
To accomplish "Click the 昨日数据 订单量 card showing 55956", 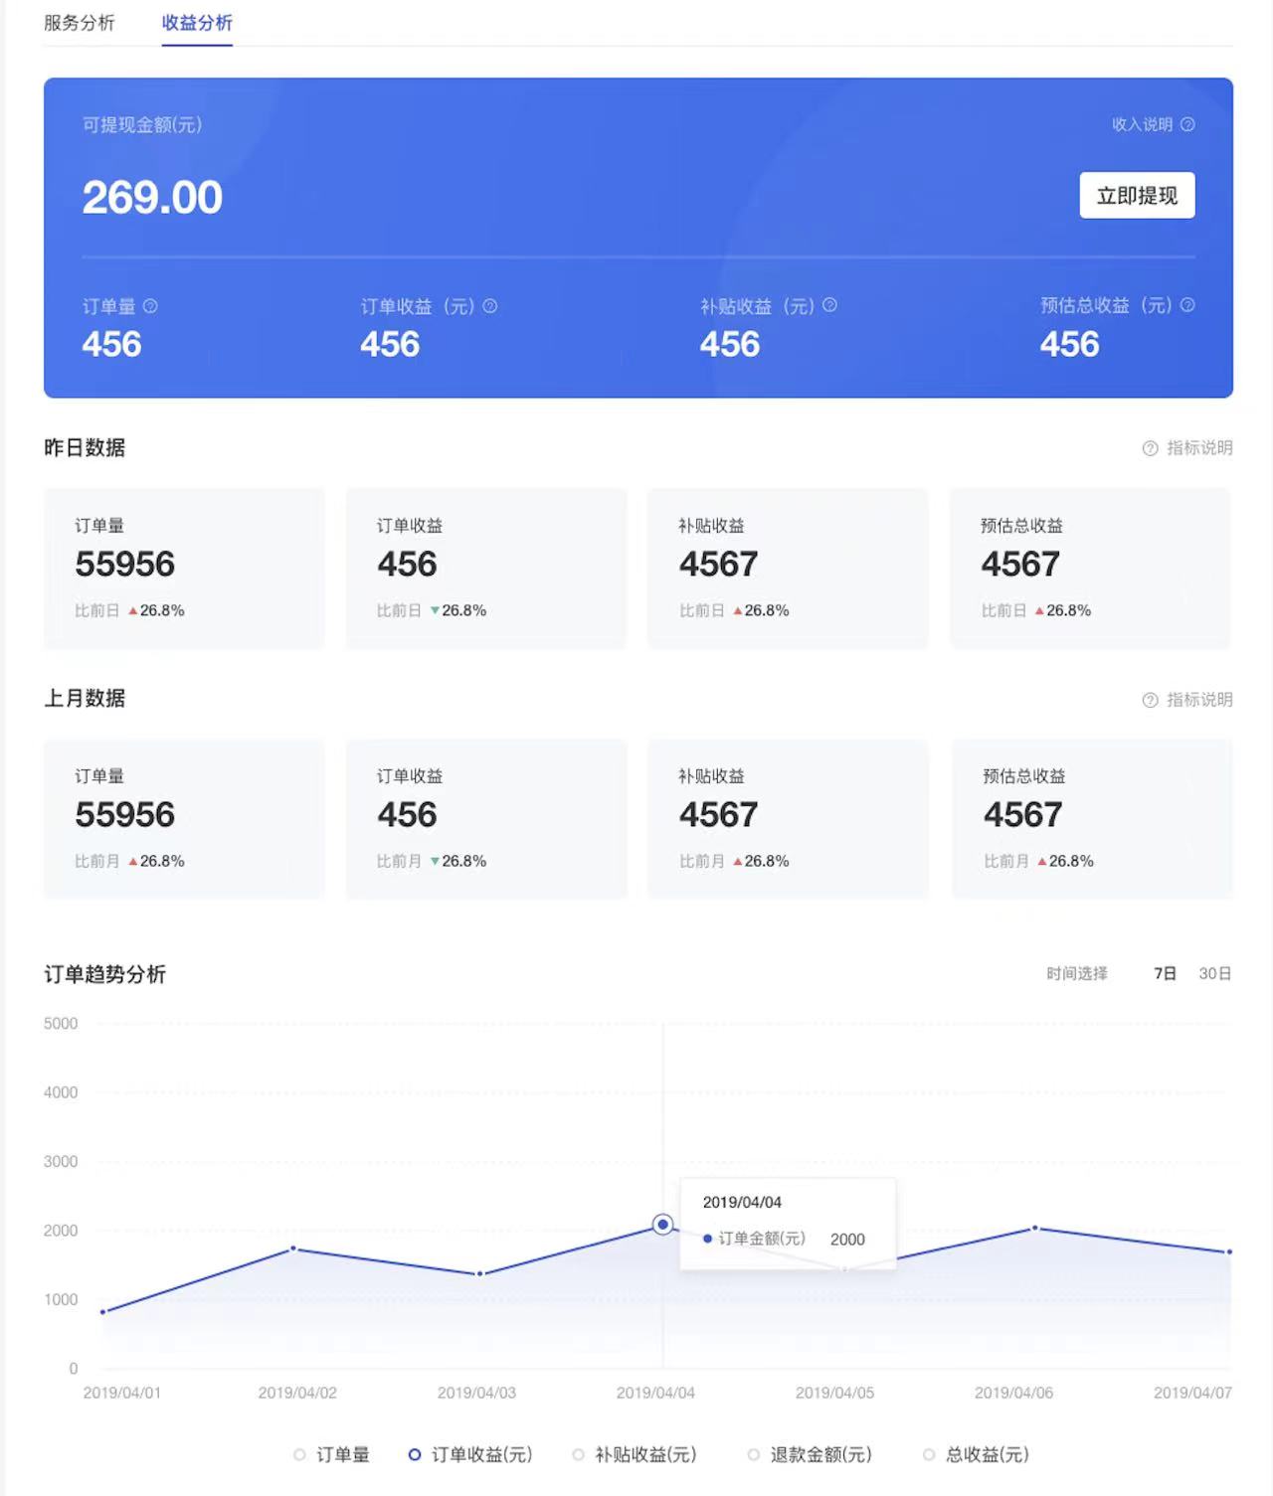I will [x=184, y=568].
